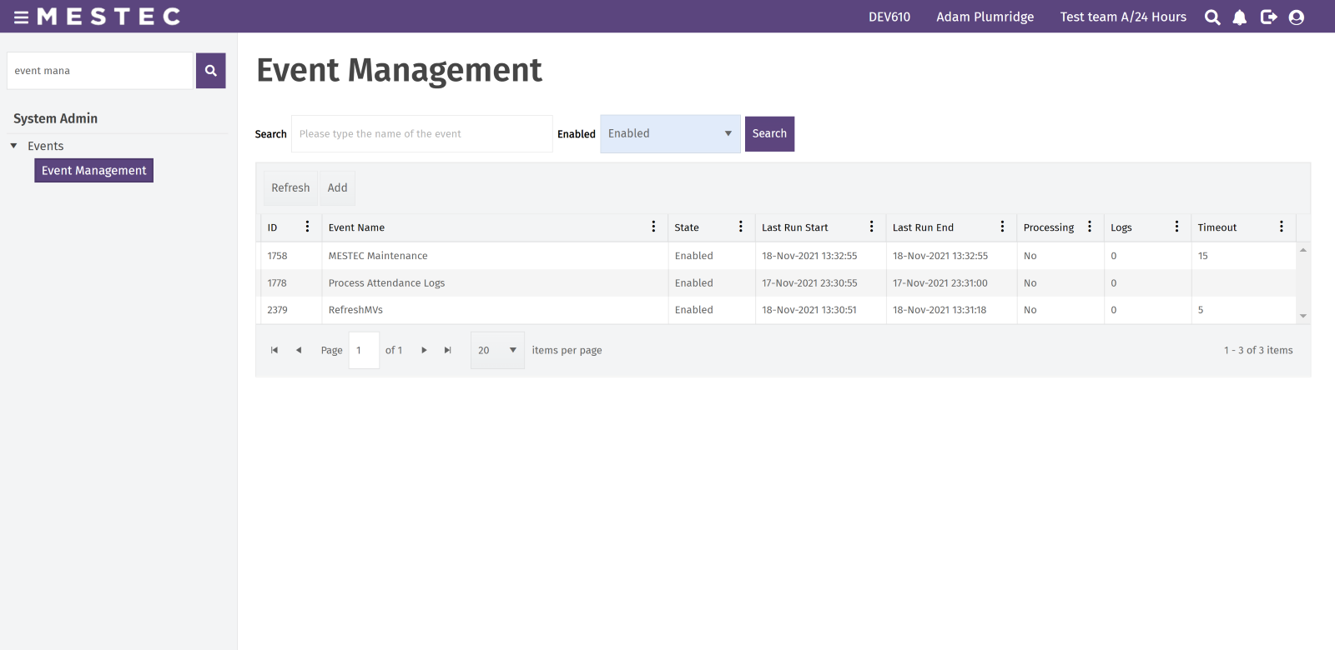The height and width of the screenshot is (650, 1335).
Task: Sort by Last Run End header
Action: tap(923, 227)
